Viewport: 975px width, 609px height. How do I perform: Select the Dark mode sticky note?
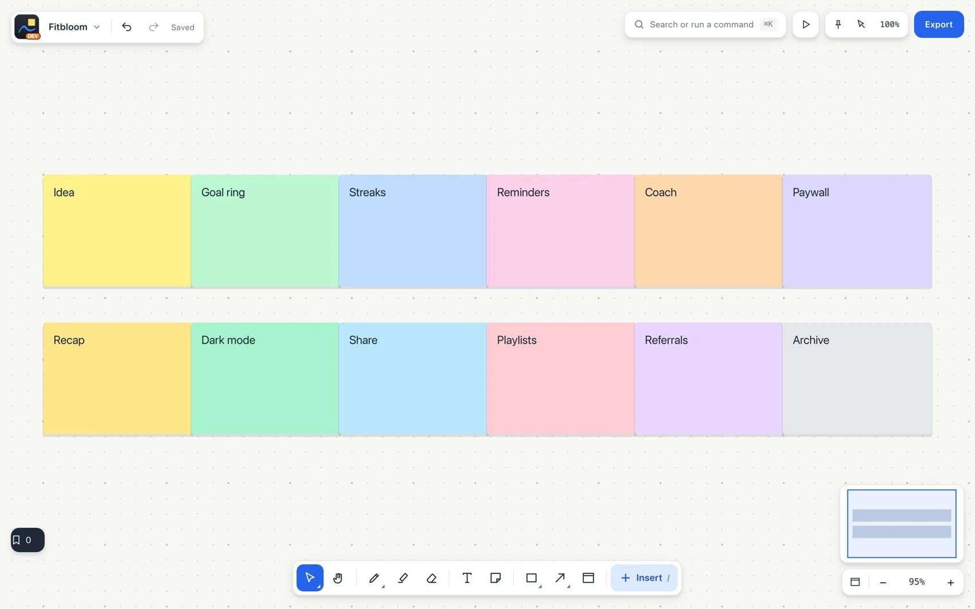coord(265,379)
